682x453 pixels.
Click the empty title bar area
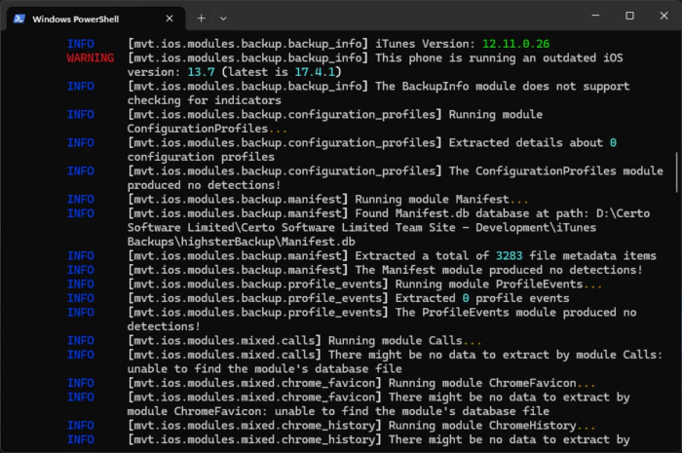(409, 18)
